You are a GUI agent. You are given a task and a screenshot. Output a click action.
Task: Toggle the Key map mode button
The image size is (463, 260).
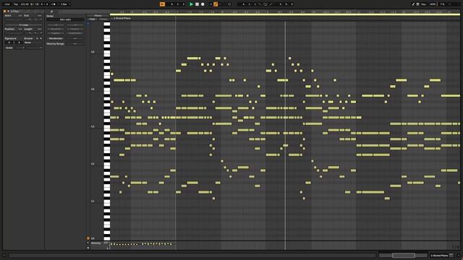click(x=424, y=4)
